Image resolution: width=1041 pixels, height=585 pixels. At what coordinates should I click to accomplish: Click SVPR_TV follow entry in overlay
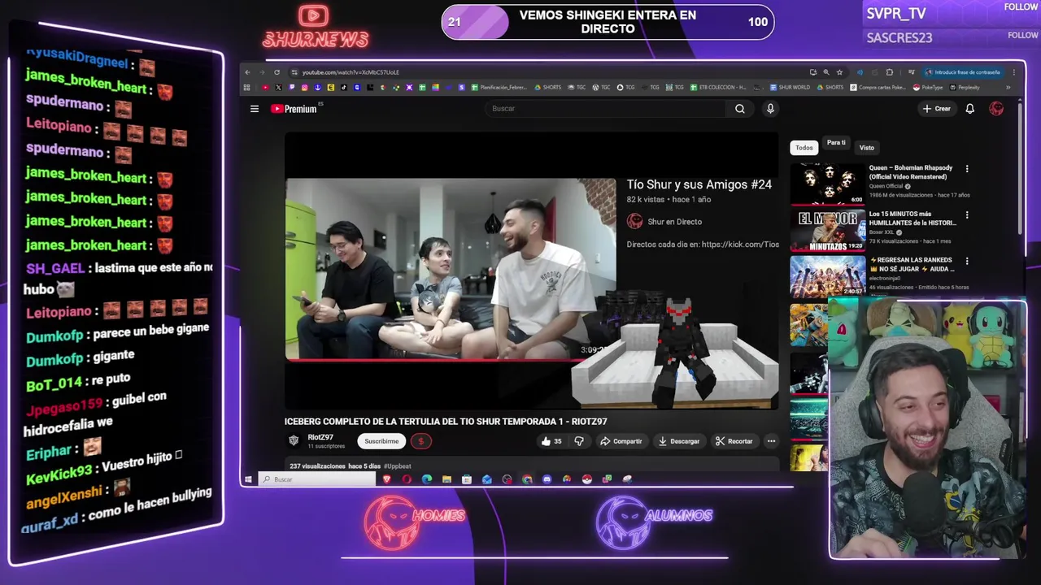[x=952, y=13]
